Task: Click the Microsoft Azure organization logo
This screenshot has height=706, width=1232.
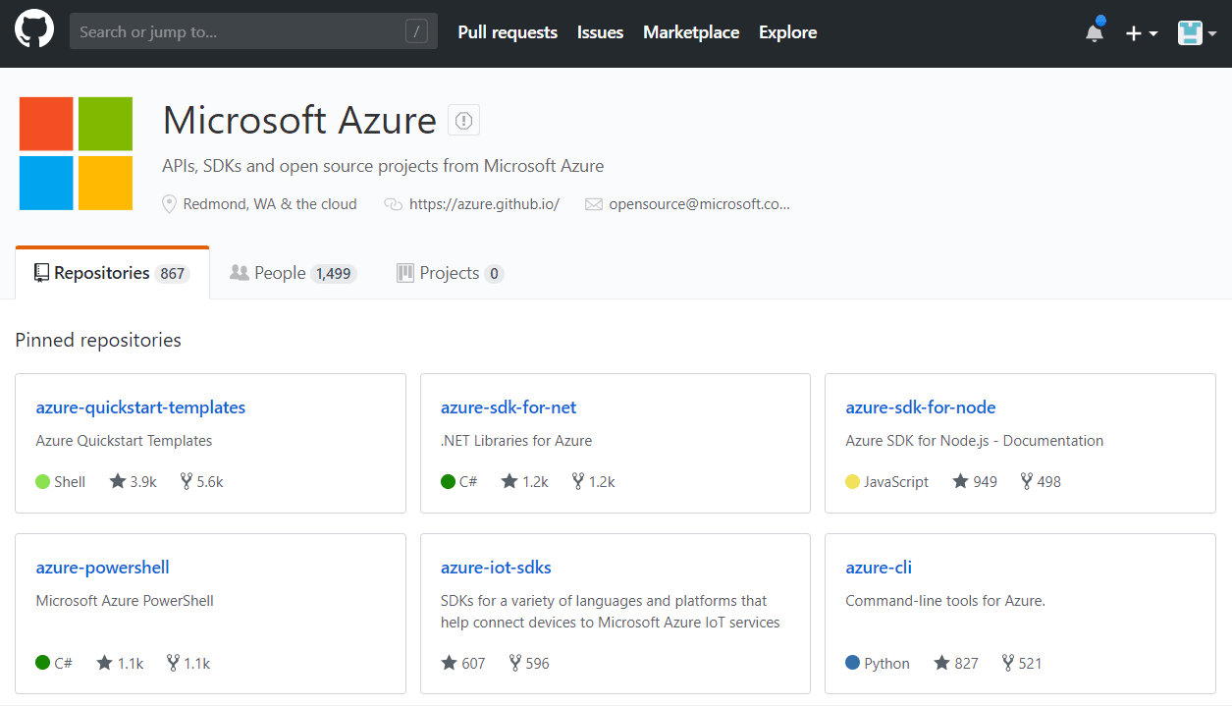Action: [76, 153]
